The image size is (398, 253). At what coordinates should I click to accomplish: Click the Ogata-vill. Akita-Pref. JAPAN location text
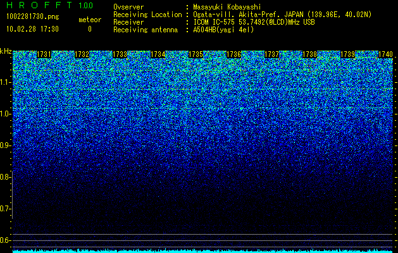pos(282,15)
